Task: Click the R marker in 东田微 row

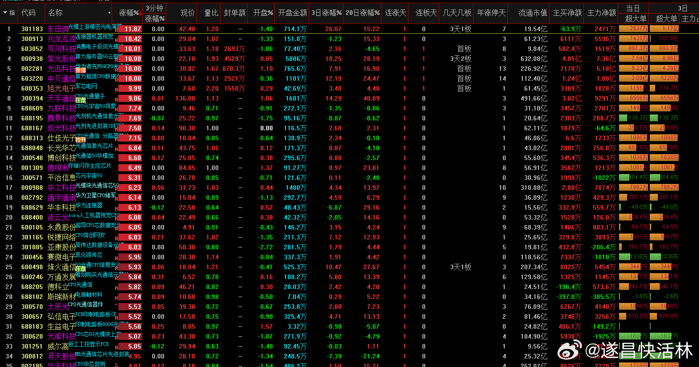Action: (117, 30)
